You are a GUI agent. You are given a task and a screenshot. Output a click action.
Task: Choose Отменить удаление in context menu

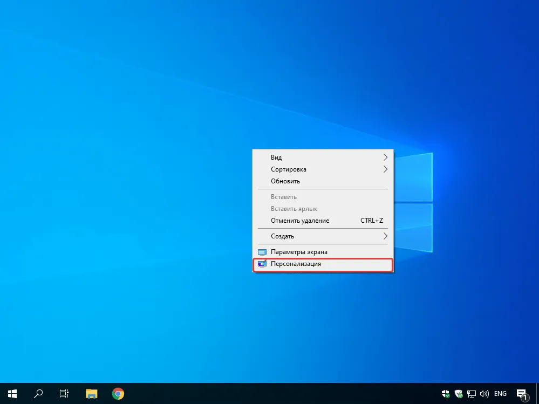(x=323, y=221)
